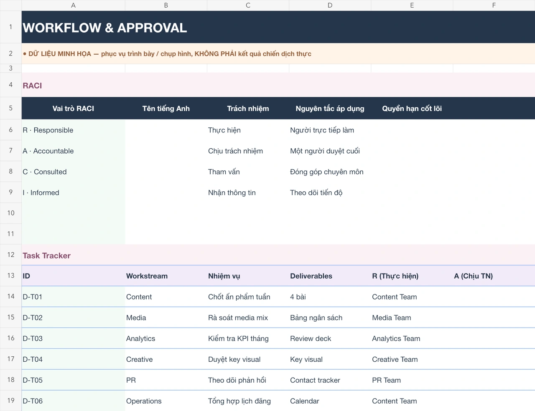
Task: Select column A header
Action: 73,5
